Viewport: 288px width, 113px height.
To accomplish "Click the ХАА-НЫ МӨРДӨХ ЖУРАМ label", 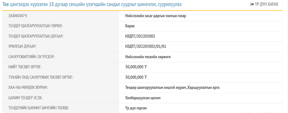I will coord(28,88).
